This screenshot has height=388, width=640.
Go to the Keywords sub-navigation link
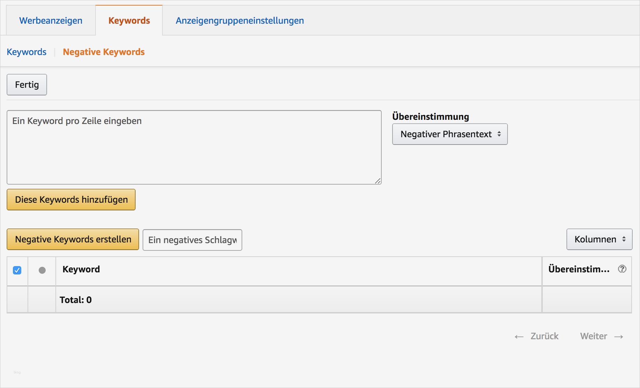pyautogui.click(x=26, y=52)
